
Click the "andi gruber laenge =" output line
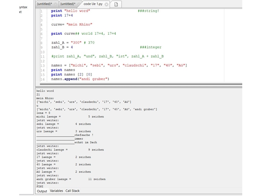coord(71,179)
